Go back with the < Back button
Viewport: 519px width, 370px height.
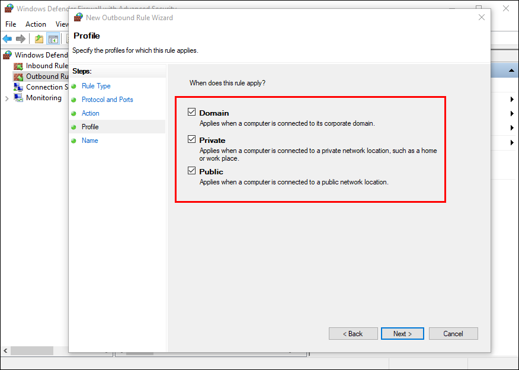tap(353, 334)
